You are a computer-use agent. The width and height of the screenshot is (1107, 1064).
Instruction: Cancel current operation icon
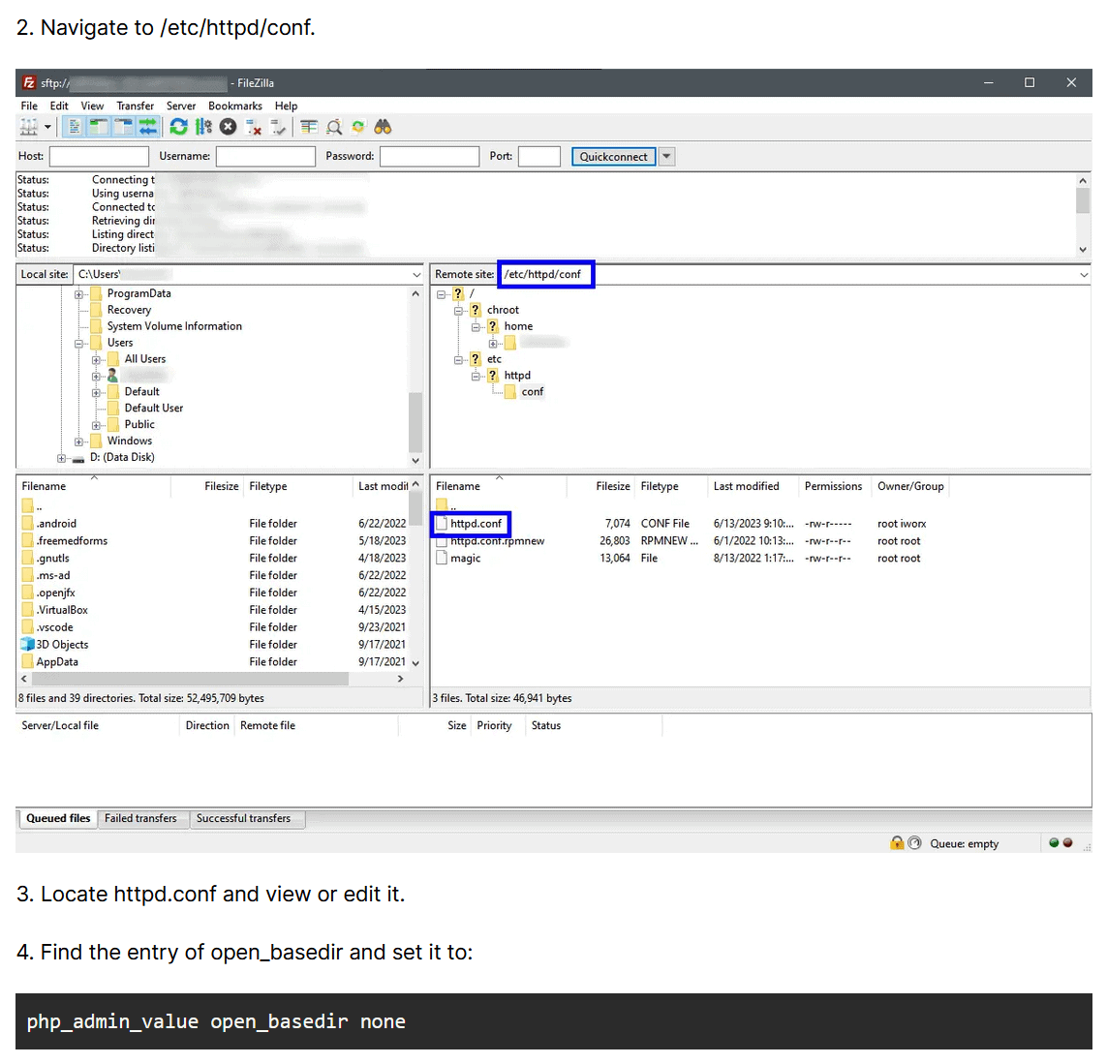[228, 127]
